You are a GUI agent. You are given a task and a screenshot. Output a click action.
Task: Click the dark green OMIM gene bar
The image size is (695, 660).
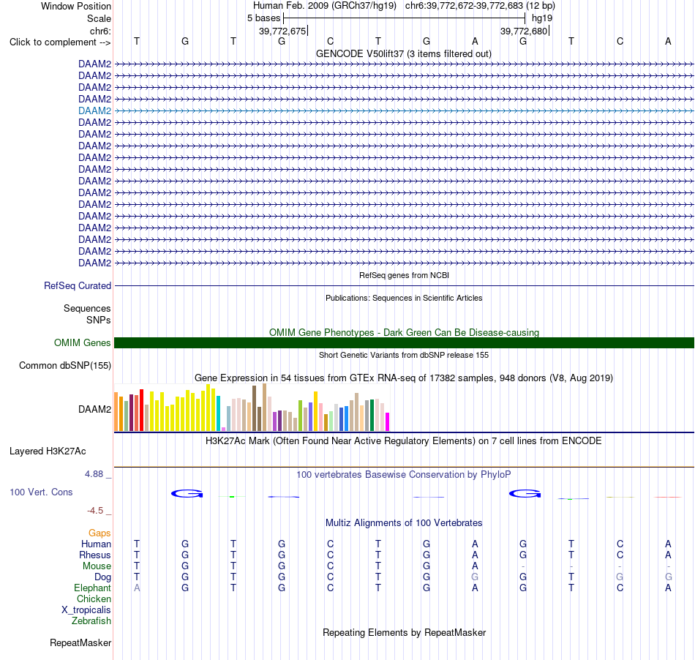click(404, 342)
